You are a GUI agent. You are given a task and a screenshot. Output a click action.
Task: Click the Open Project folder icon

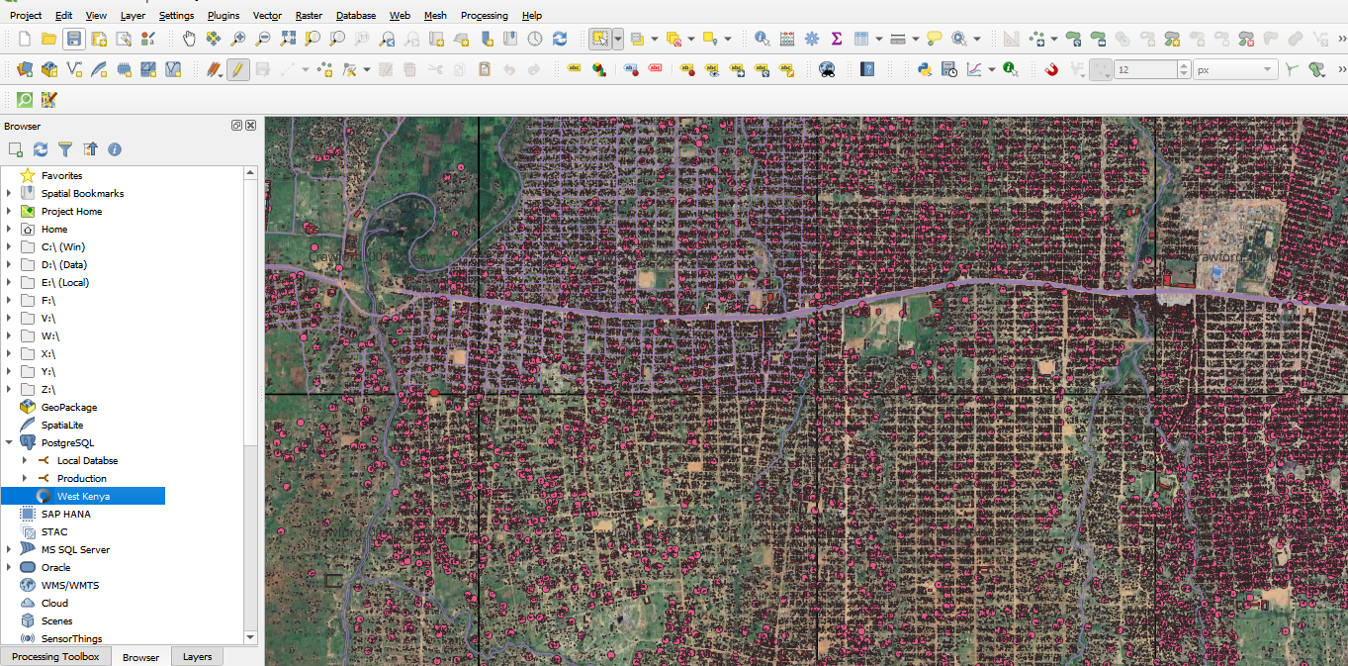click(x=48, y=39)
